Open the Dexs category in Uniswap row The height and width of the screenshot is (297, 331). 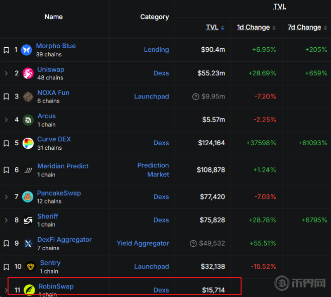pos(161,73)
